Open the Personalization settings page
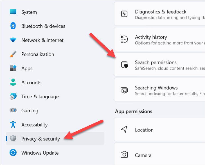Screen dimensions: 205x165 pos(38,54)
